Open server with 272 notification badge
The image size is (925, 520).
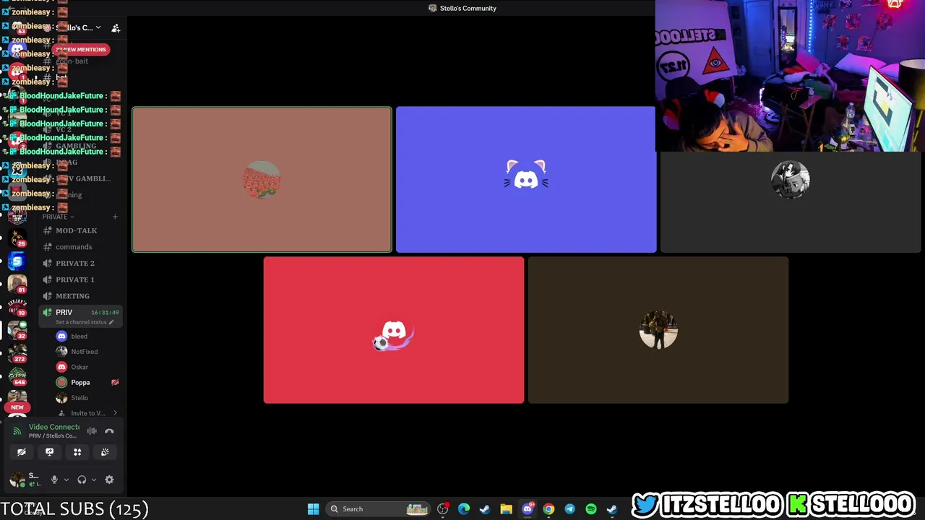coord(17,354)
